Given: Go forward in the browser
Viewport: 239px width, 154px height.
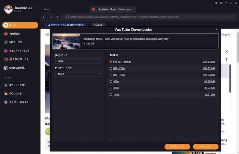Looking at the screenshot, I should click(51, 17).
